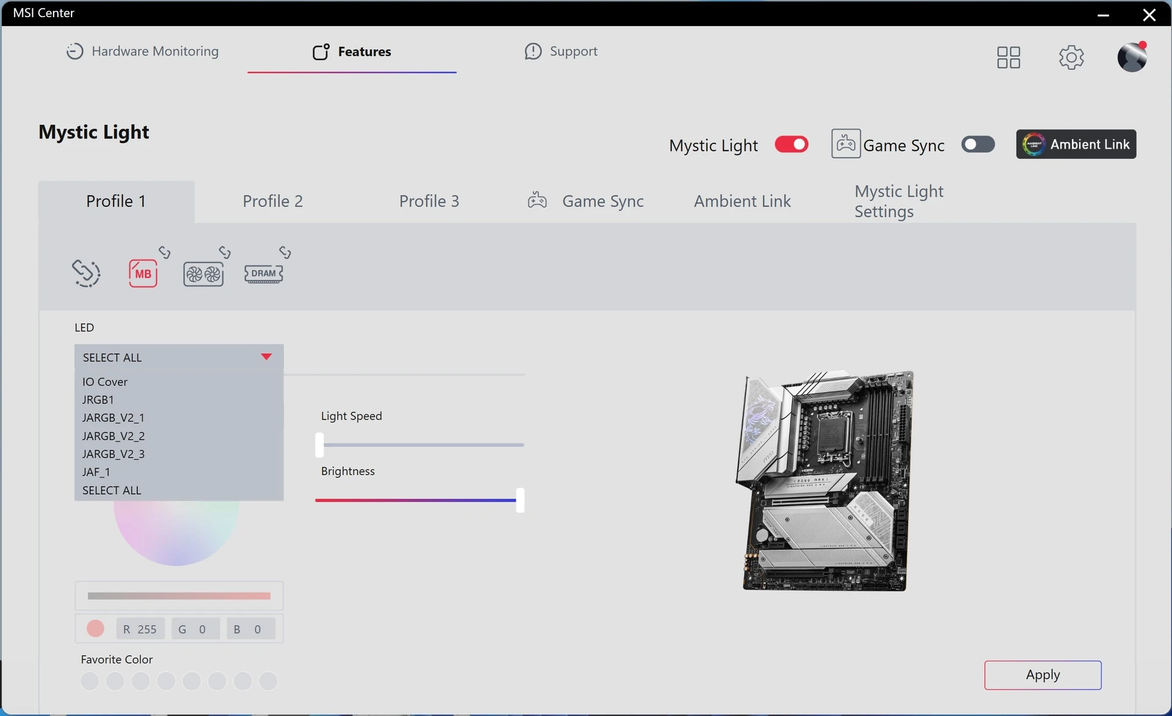Screen dimensions: 1172x716
Task: Click the last Favorite Color slot
Action: [x=269, y=681]
